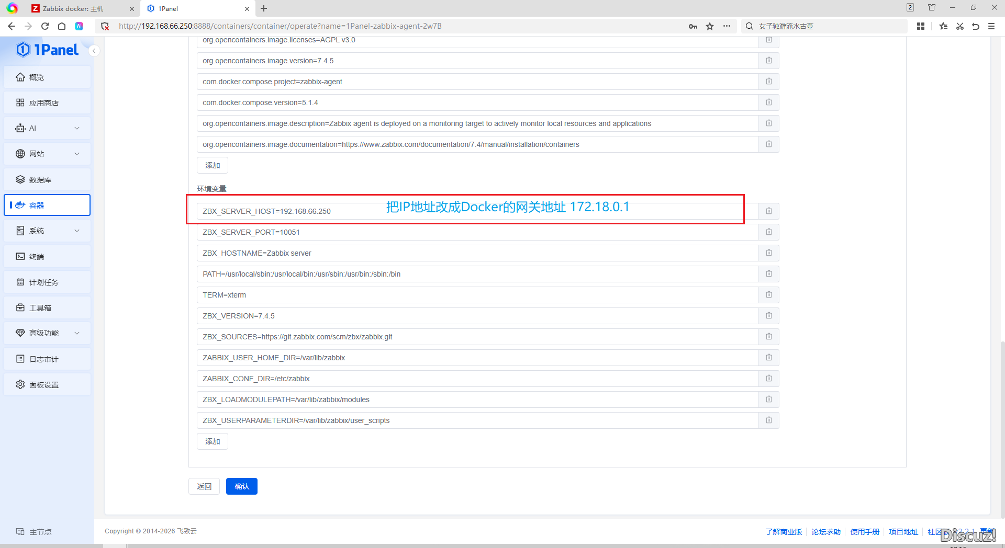Image resolution: width=1005 pixels, height=548 pixels.
Task: Delete the ZBX_LOADMODULEPATH variable
Action: (768, 399)
